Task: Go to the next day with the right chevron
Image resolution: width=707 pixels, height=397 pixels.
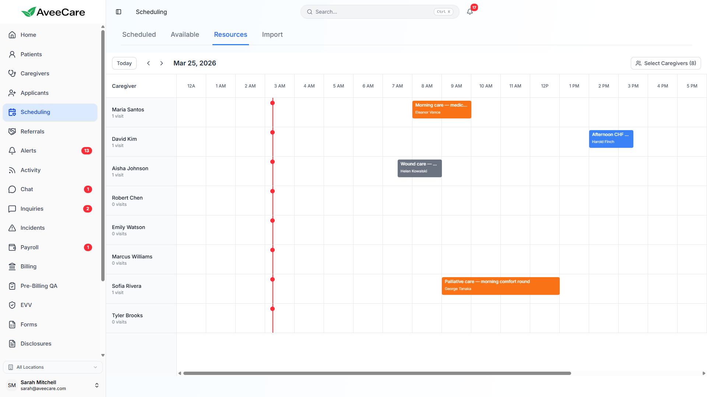Action: tap(162, 63)
